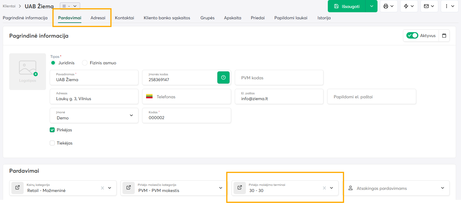Switch to the Kontaktai tab
Viewport: 461px width, 203px height.
tap(124, 18)
